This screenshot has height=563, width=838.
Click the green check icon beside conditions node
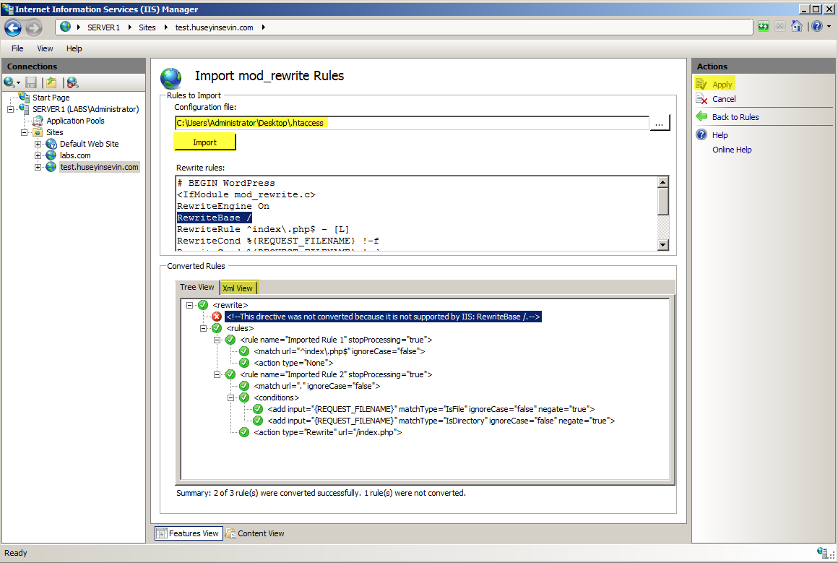(x=244, y=397)
